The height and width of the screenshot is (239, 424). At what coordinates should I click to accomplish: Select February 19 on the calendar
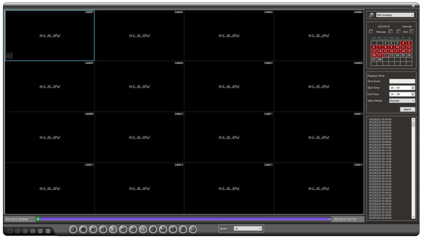(409, 51)
